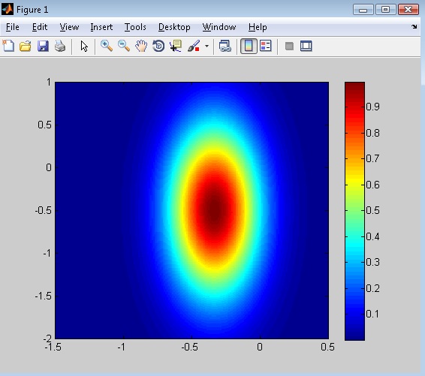Click the dock figure arrow
425x376 pixels.
point(414,26)
